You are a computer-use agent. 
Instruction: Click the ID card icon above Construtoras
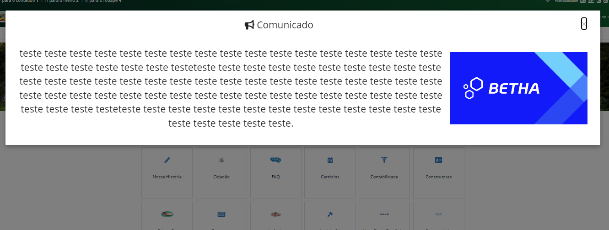tap(438, 160)
